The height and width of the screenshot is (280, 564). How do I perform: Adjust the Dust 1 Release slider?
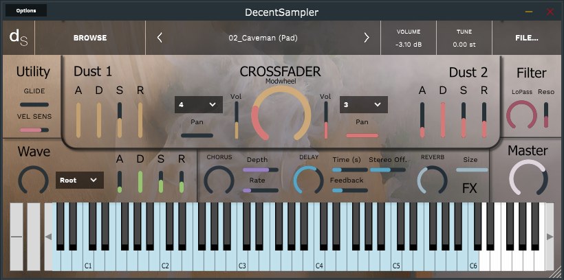tap(140, 120)
